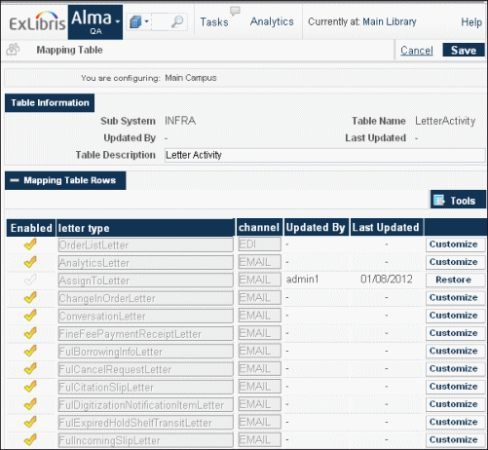Image resolution: width=488 pixels, height=450 pixels.
Task: Click the users icon beside Mapping Table
Action: click(13, 50)
